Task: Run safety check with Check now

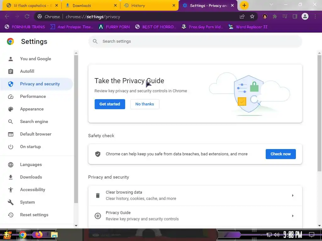Action: point(280,154)
